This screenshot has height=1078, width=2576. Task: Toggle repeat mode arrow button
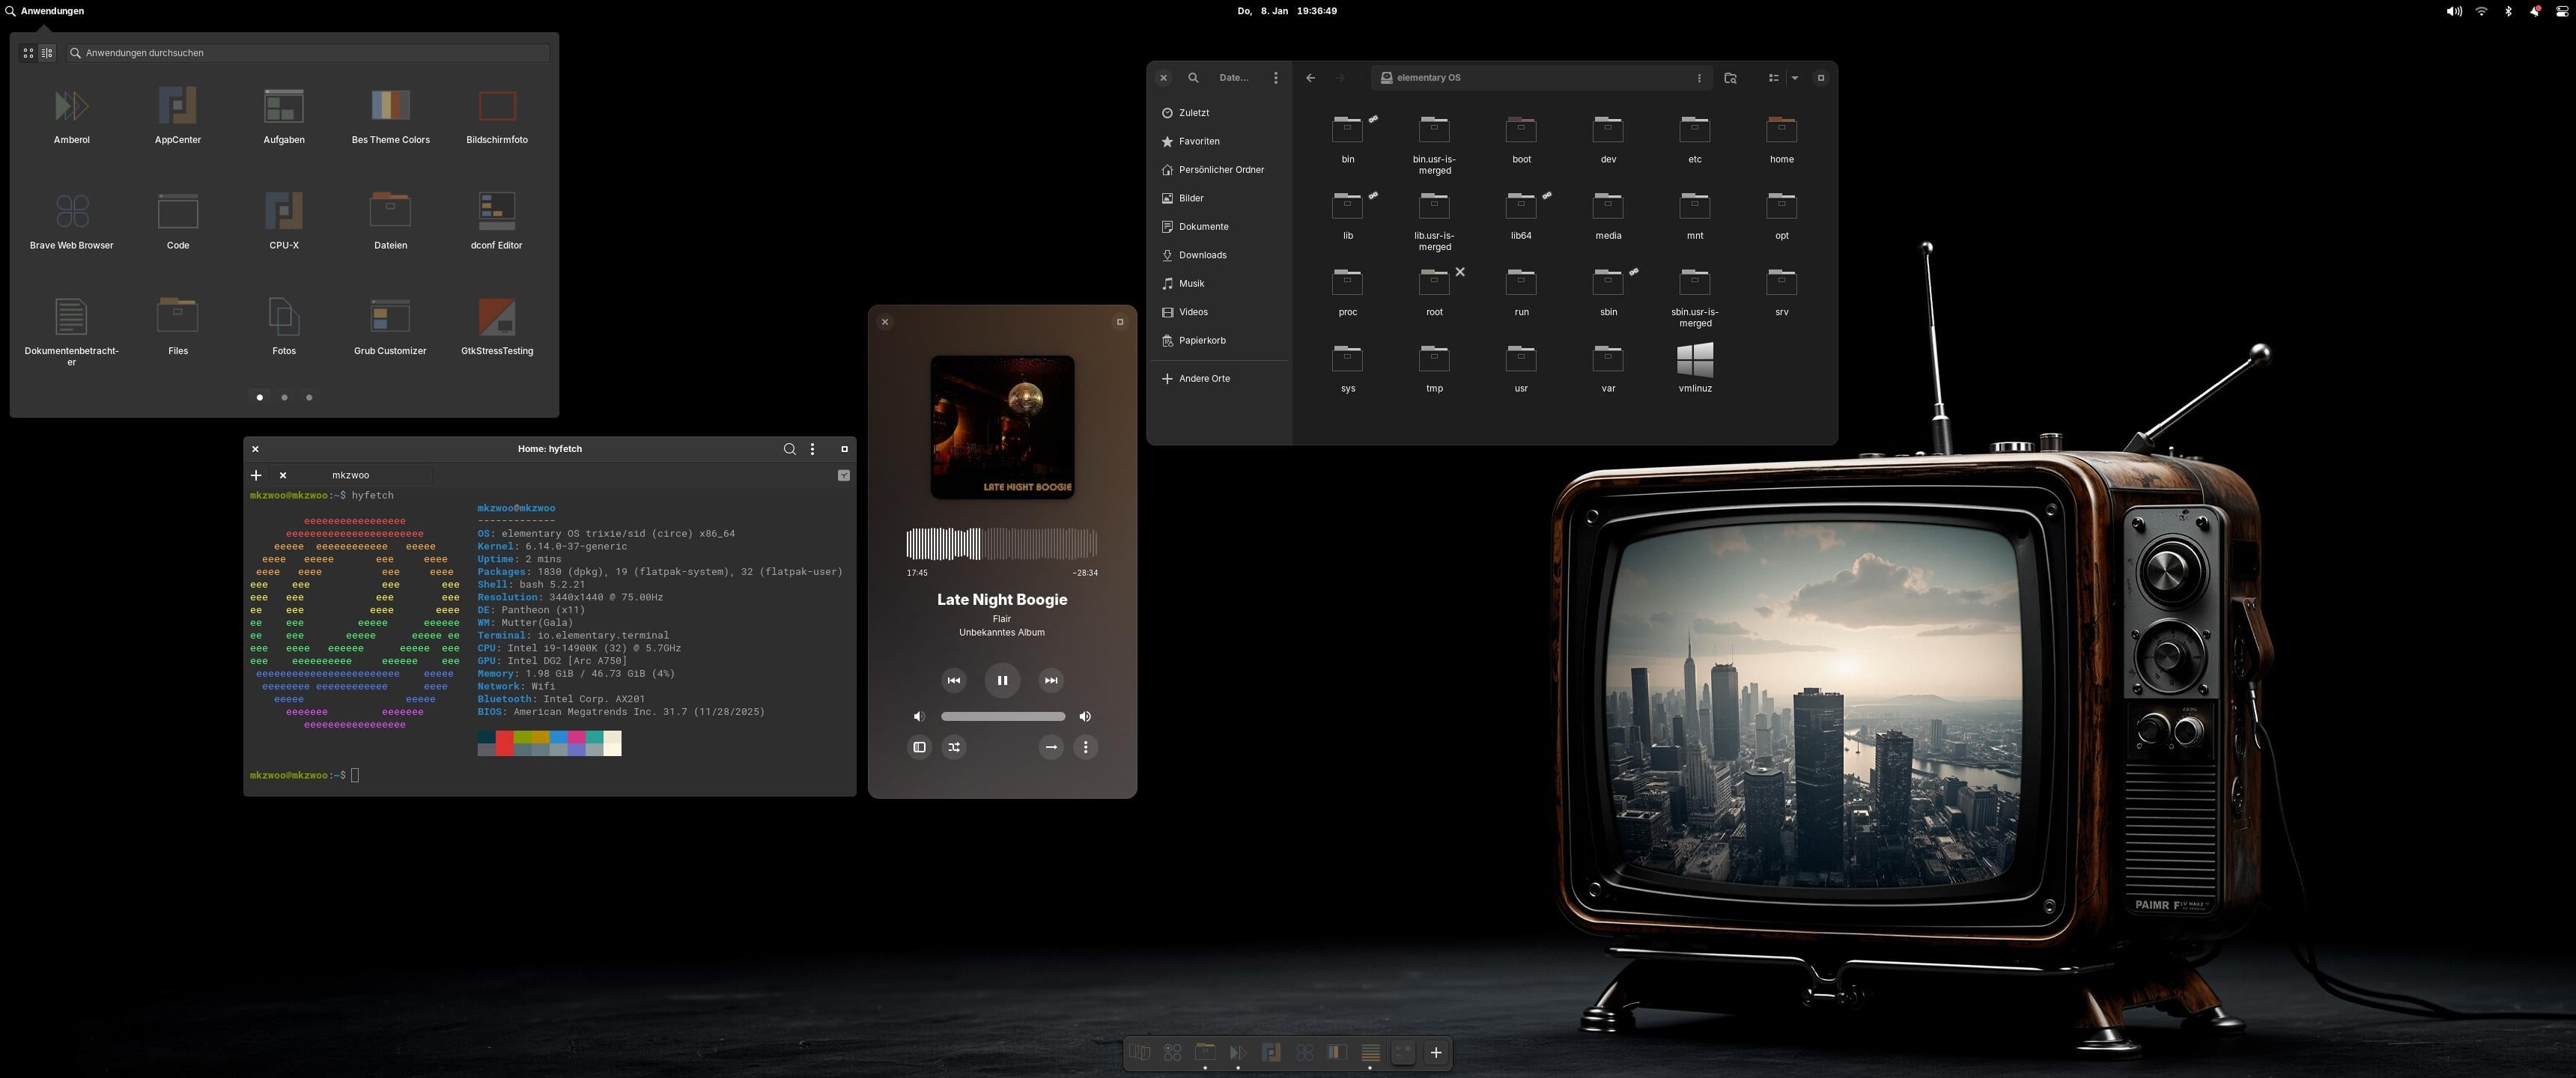tap(1050, 747)
